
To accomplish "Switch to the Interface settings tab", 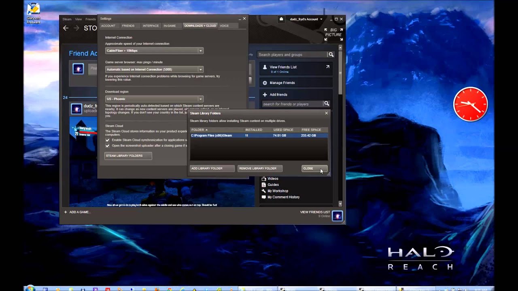I will click(151, 25).
